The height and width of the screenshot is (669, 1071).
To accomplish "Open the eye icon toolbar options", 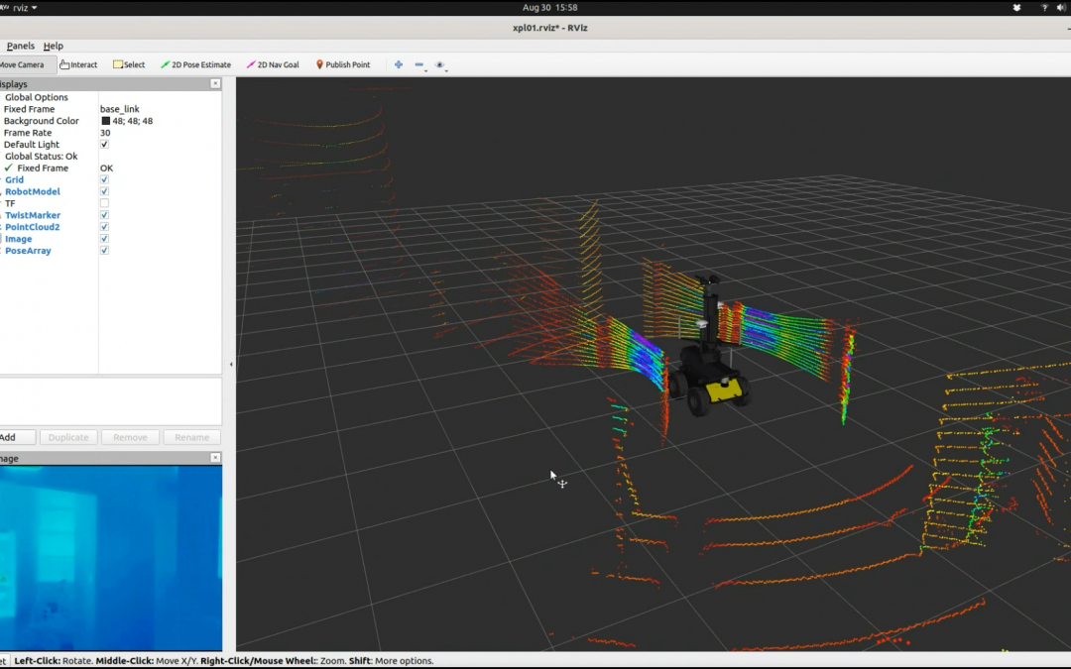I will (440, 65).
